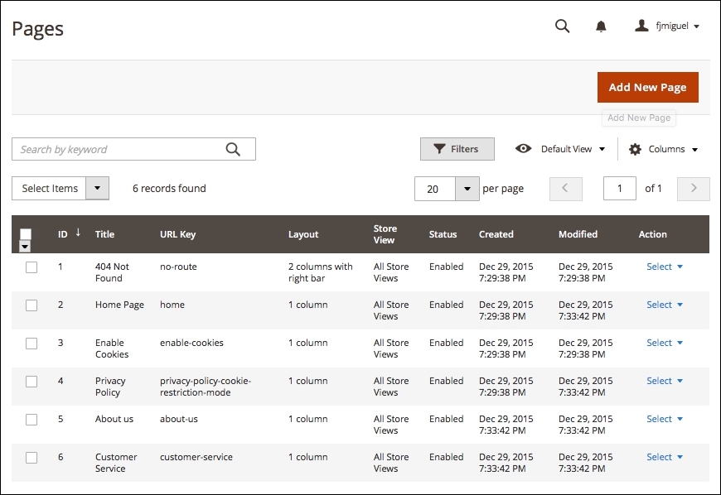Open the global search magnifier icon
Image resolution: width=721 pixels, height=495 pixels.
point(562,26)
